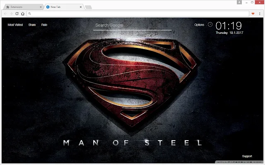Open the red extension icon in toolbar
The width and height of the screenshot is (265, 165).
pos(253,14)
